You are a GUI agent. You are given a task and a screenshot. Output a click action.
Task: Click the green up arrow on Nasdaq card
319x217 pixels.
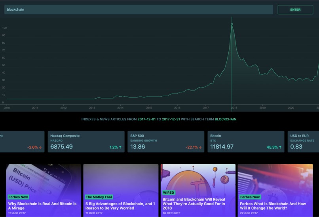point(120,147)
